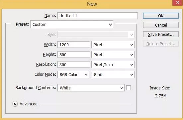Close the New dialog with X
Viewport: 183px width, 120px height.
point(177,3)
